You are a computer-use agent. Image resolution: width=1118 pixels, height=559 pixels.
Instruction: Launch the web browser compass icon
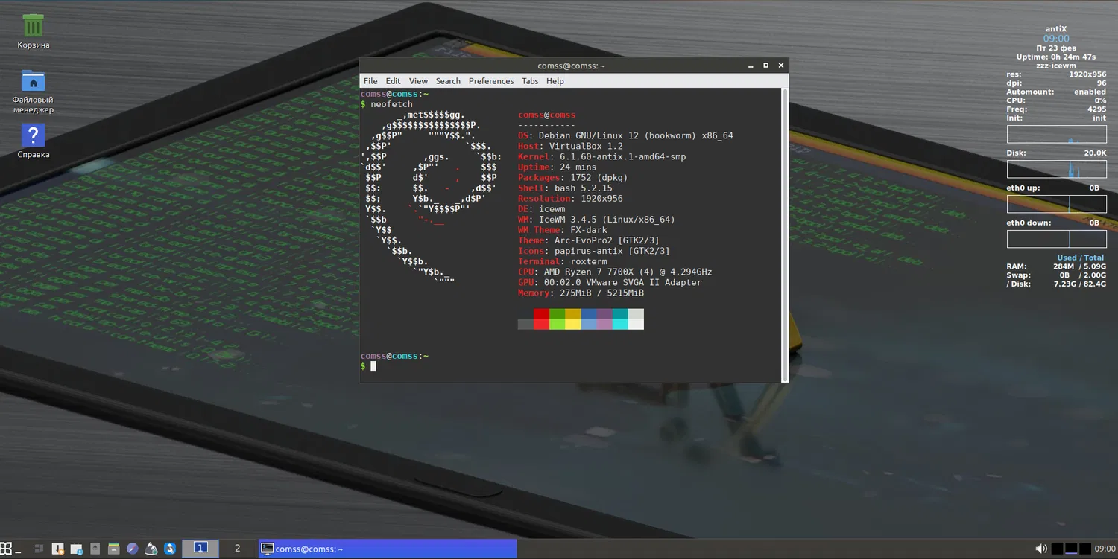(133, 549)
